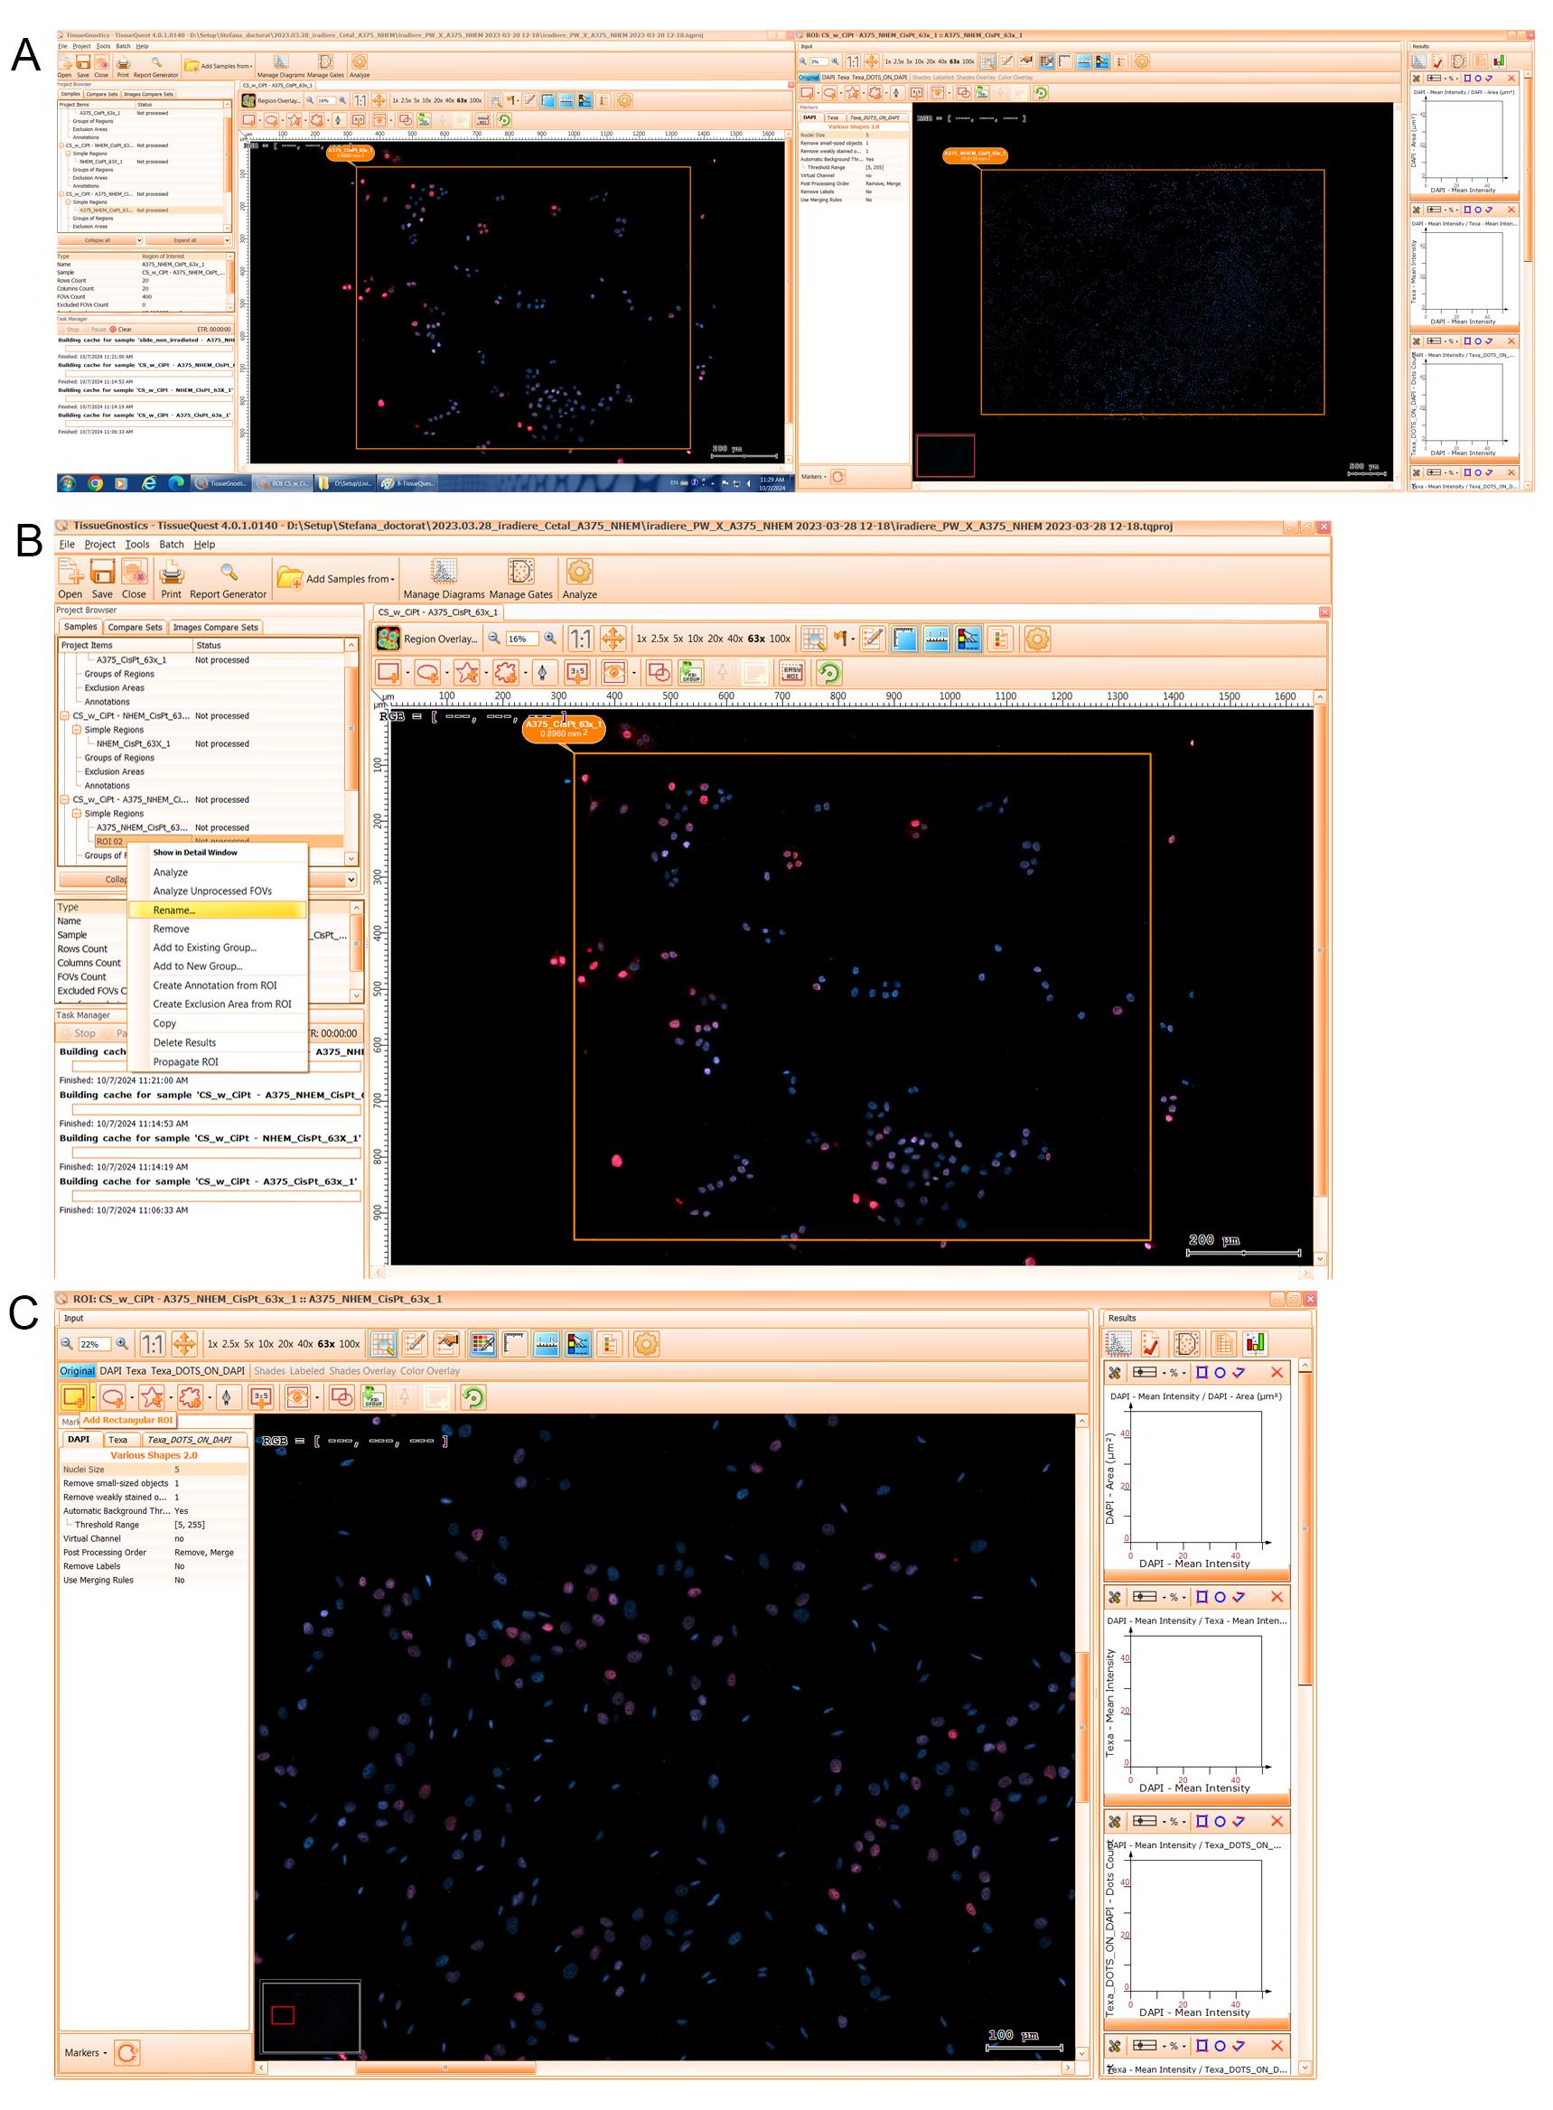This screenshot has height=2110, width=1553.
Task: Expand the Markers dropdown in panel C
Action: [x=85, y=2053]
